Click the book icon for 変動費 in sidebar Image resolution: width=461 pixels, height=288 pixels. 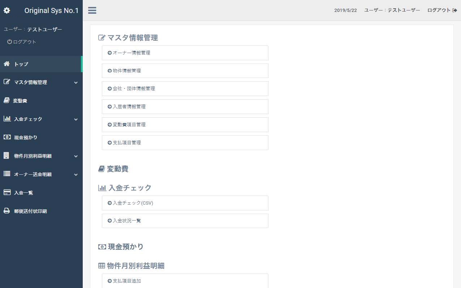click(7, 101)
